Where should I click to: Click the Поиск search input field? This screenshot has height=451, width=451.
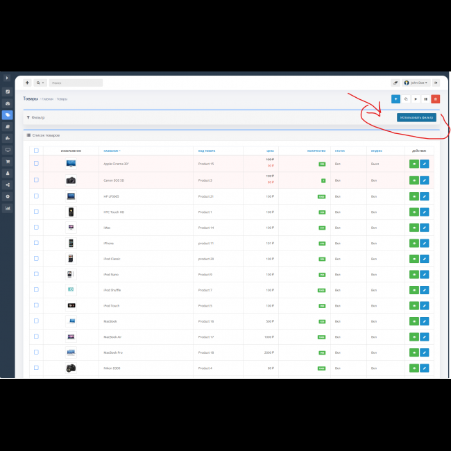[x=76, y=83]
